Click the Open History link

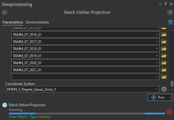pos(40,117)
